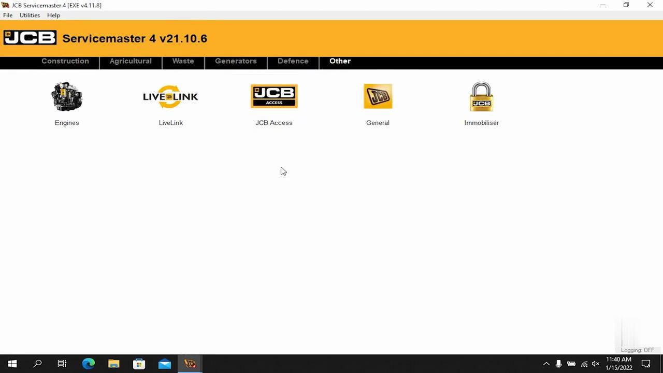Show hidden system tray icons

click(x=546, y=364)
